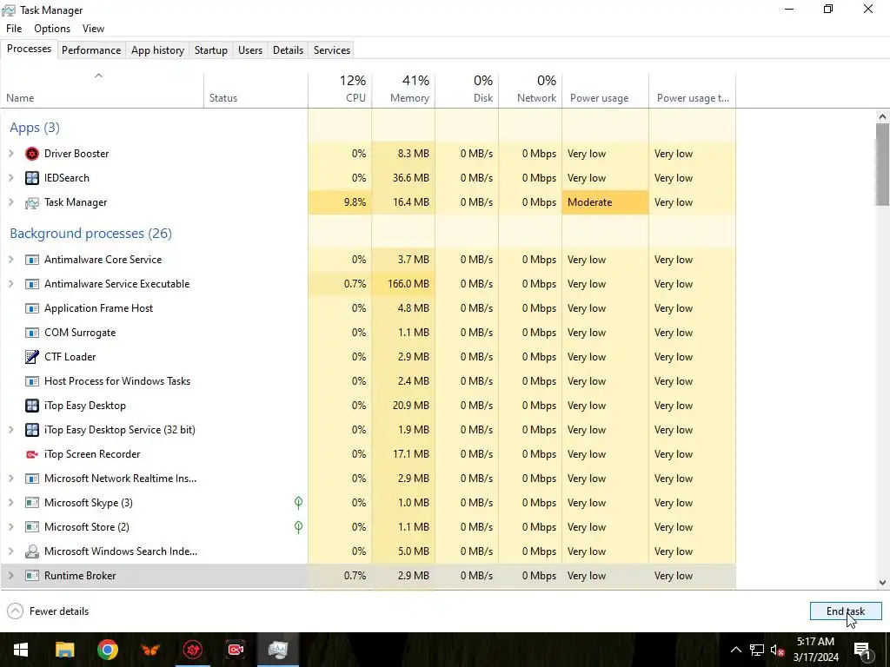Click the iTop Easy Desktop Service icon
The height and width of the screenshot is (667, 890).
pos(32,430)
